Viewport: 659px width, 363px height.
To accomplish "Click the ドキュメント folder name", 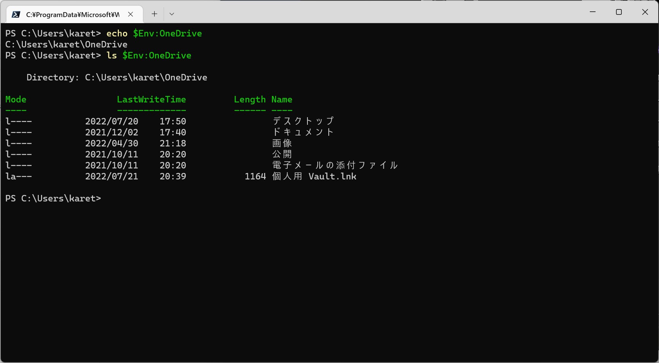I will pyautogui.click(x=303, y=132).
